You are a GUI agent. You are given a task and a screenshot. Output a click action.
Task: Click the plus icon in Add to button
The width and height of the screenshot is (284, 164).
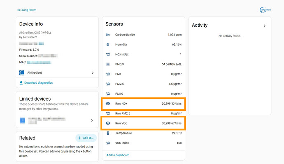pyautogui.click(x=79, y=138)
